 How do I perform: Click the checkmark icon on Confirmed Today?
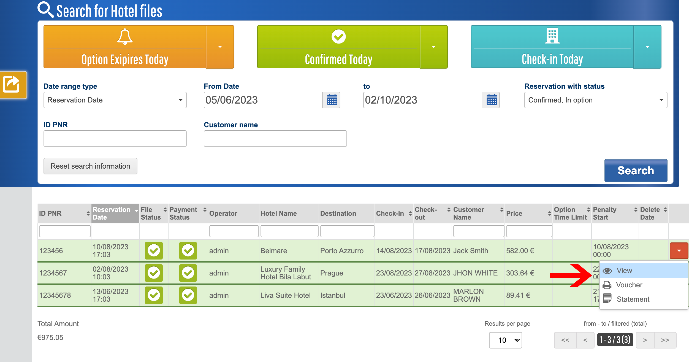pyautogui.click(x=338, y=36)
